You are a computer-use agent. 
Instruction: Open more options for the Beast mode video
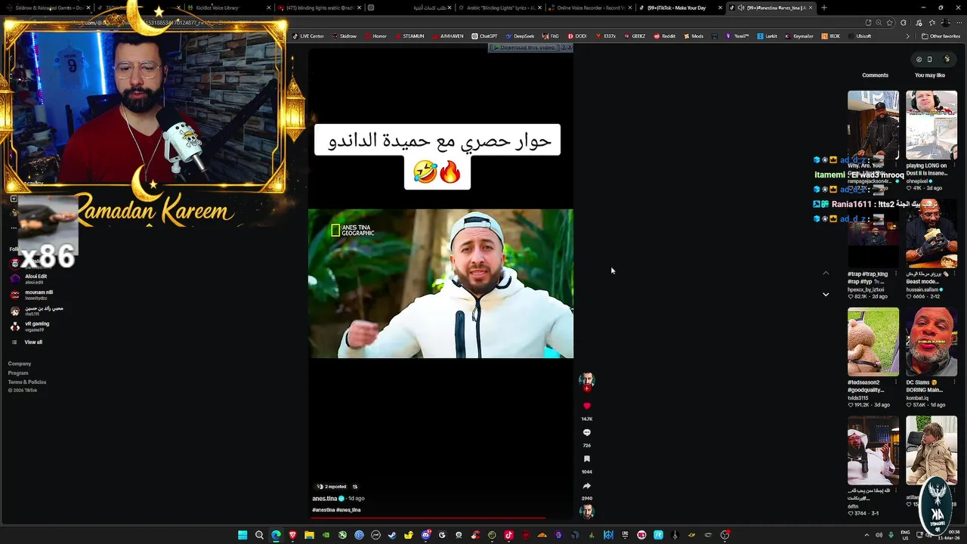(955, 274)
